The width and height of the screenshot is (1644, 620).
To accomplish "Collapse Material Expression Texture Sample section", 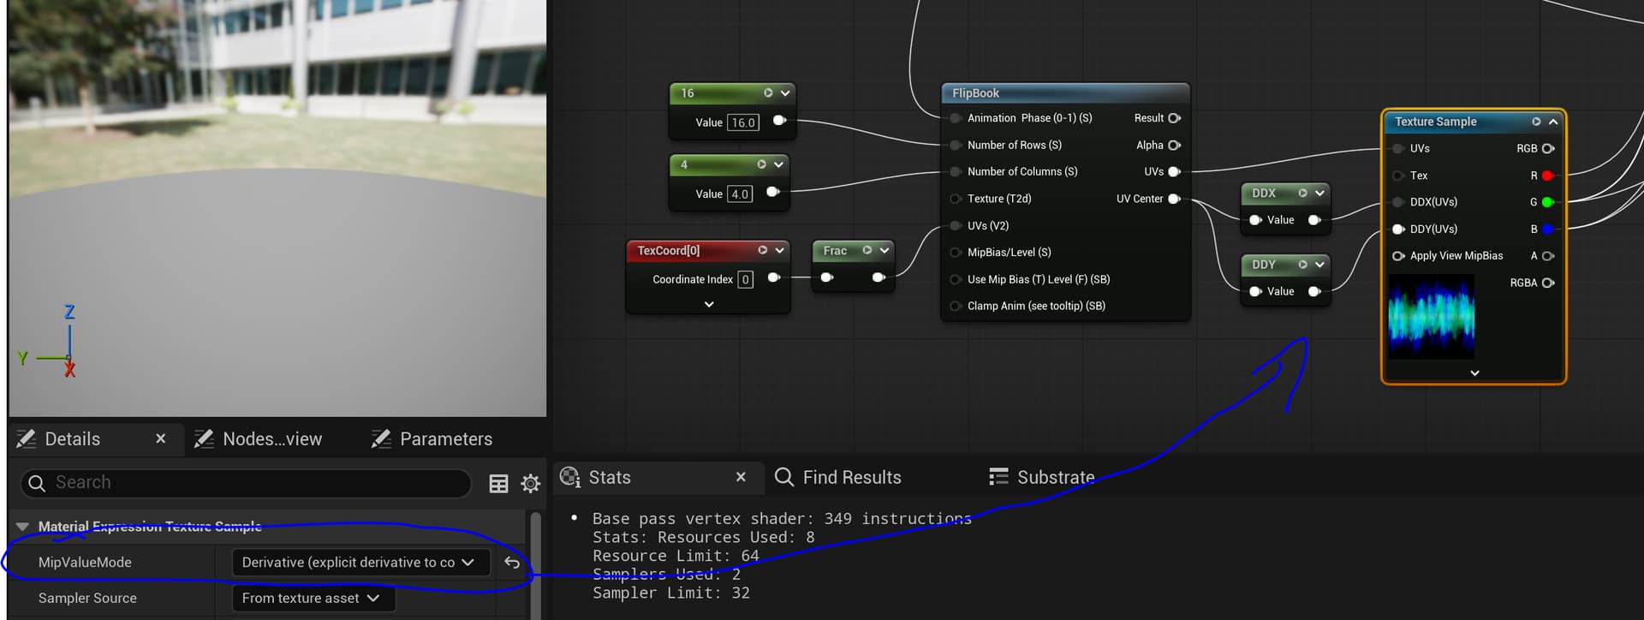I will pyautogui.click(x=23, y=527).
